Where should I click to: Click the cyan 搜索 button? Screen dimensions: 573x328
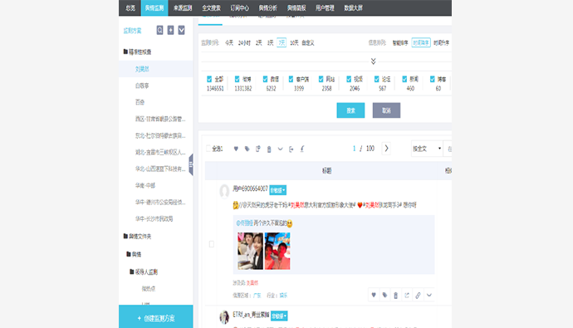click(350, 110)
